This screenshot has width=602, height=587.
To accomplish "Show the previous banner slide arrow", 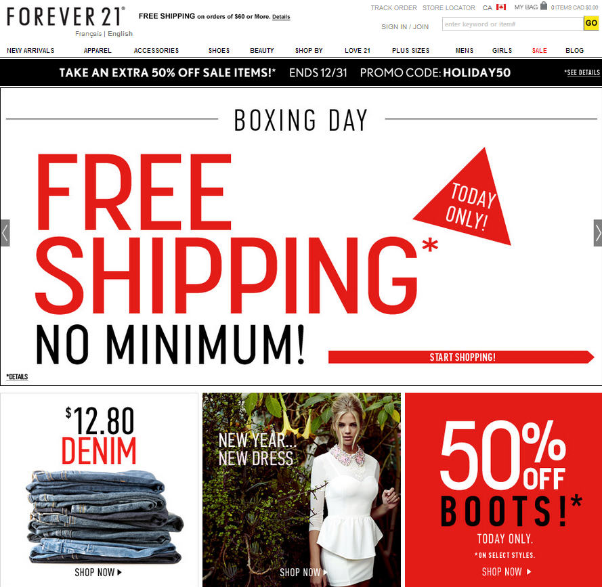I will point(5,233).
